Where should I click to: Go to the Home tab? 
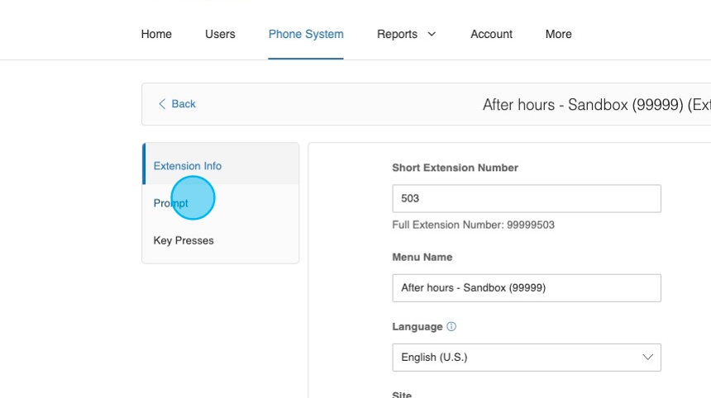point(156,34)
